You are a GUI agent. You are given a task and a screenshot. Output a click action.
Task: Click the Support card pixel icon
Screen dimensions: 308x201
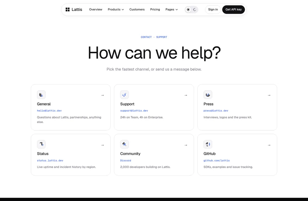point(124,95)
